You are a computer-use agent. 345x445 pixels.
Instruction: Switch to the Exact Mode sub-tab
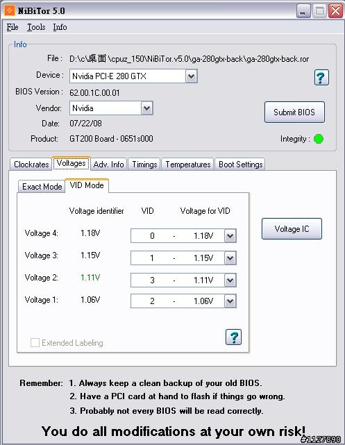click(x=42, y=187)
